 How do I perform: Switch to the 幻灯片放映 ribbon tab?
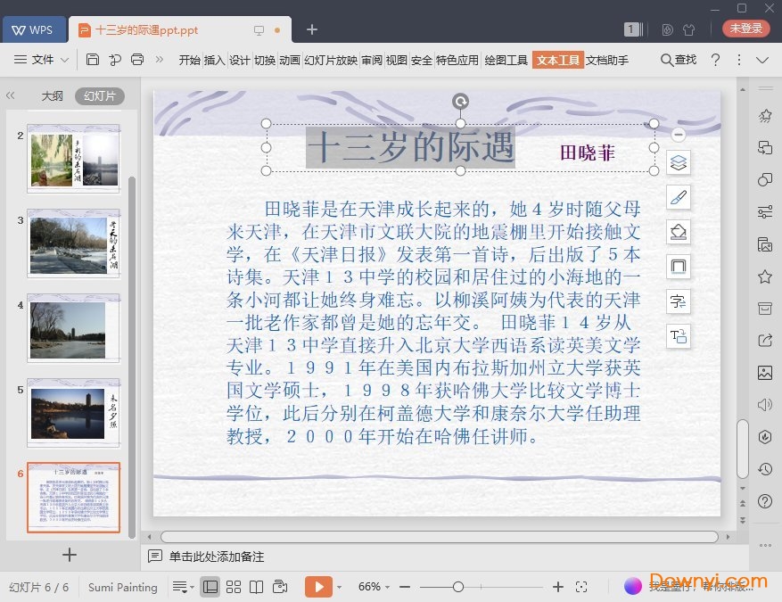click(333, 61)
